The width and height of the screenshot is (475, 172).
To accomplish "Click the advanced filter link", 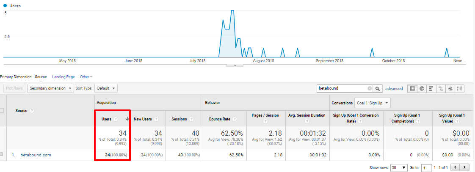I will point(394,89).
